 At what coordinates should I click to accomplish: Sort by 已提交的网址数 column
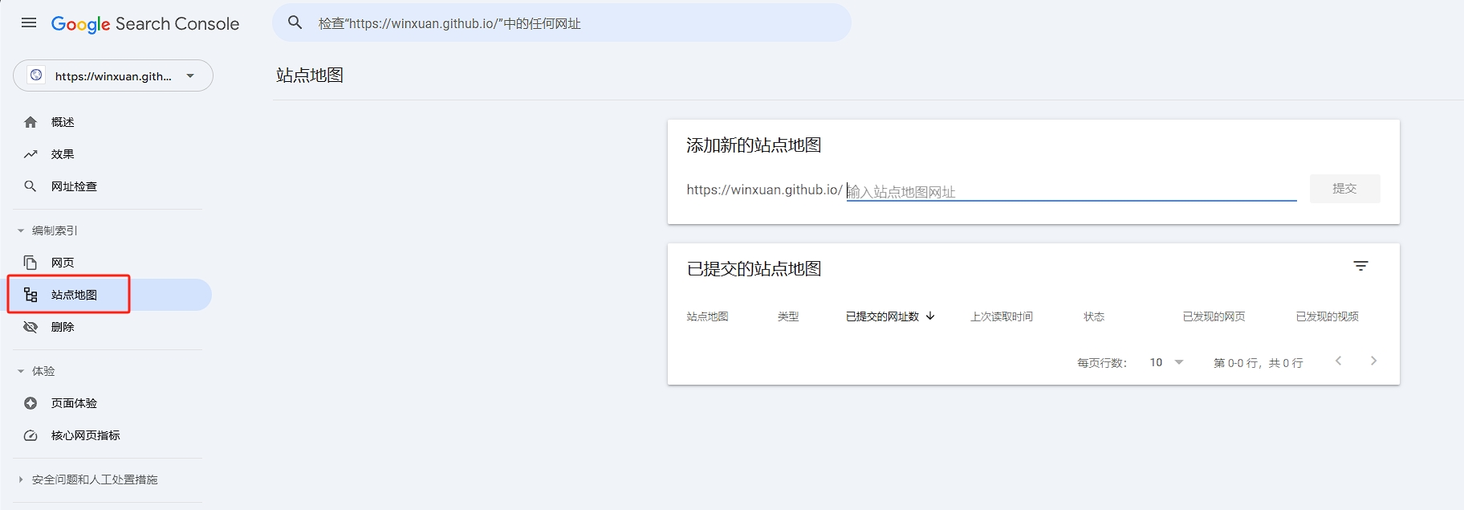882,316
